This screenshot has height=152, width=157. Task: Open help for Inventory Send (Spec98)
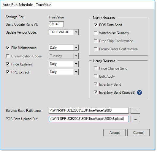(x=139, y=93)
